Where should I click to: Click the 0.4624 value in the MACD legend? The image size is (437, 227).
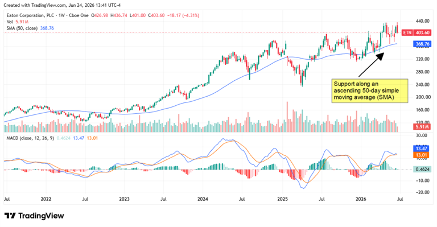64,138
